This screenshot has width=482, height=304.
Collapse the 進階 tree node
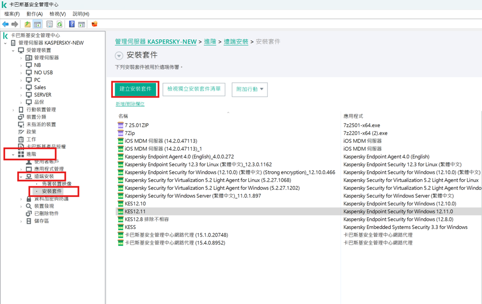[x=13, y=154]
